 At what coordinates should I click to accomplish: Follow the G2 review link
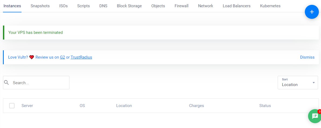(x=62, y=57)
